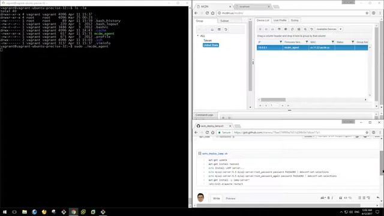Go to last page in device grid pager
The image size is (384, 216).
[288, 106]
